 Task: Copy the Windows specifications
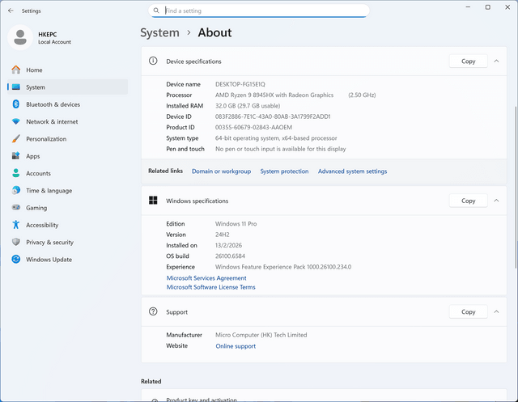pyautogui.click(x=468, y=201)
